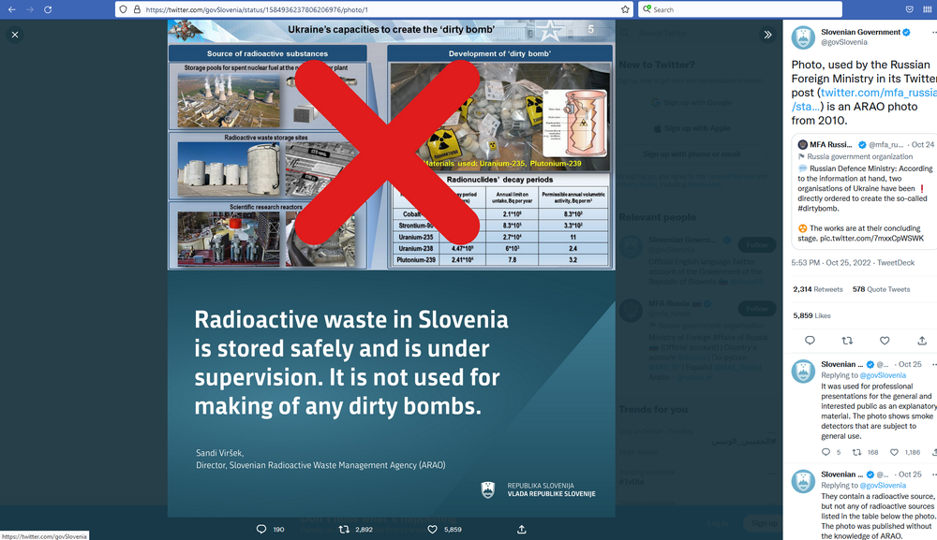Open the Pocket save icon
Screen dimensions: 937x540
click(x=910, y=9)
